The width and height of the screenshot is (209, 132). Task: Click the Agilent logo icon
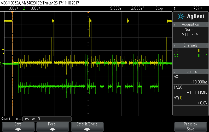(x=181, y=16)
